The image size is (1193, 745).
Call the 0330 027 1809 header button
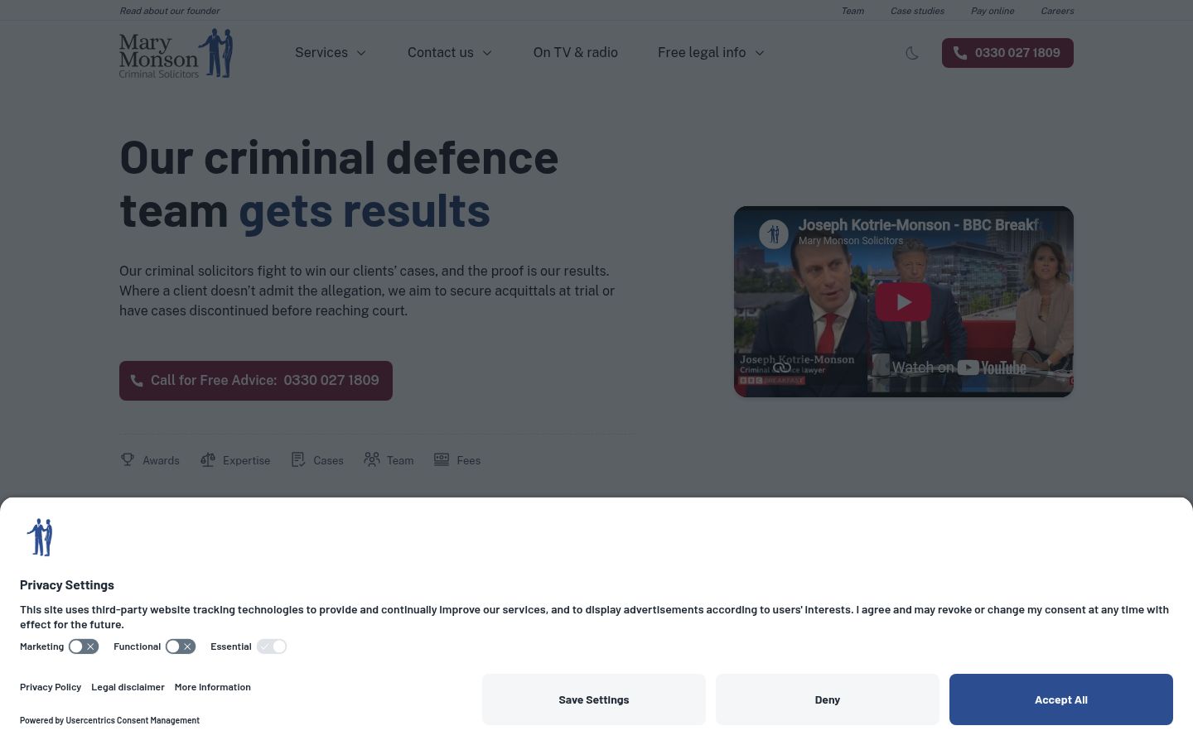(1007, 53)
